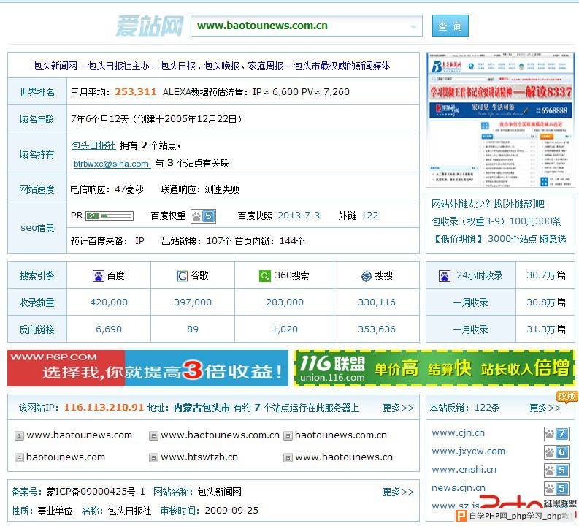
Task: Click the 外链 122 value
Action: pos(369,216)
